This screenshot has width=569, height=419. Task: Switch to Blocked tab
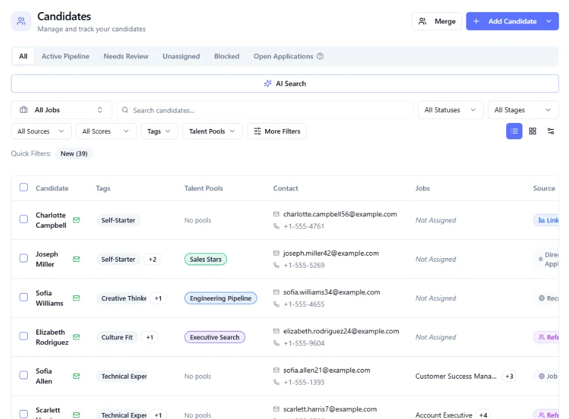coord(227,56)
